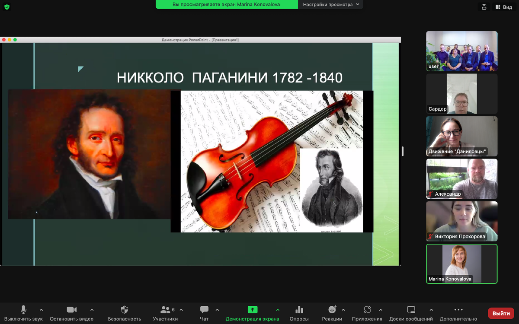Open the Настройки просмотра dropdown
Image resolution: width=519 pixels, height=324 pixels.
[x=331, y=5]
